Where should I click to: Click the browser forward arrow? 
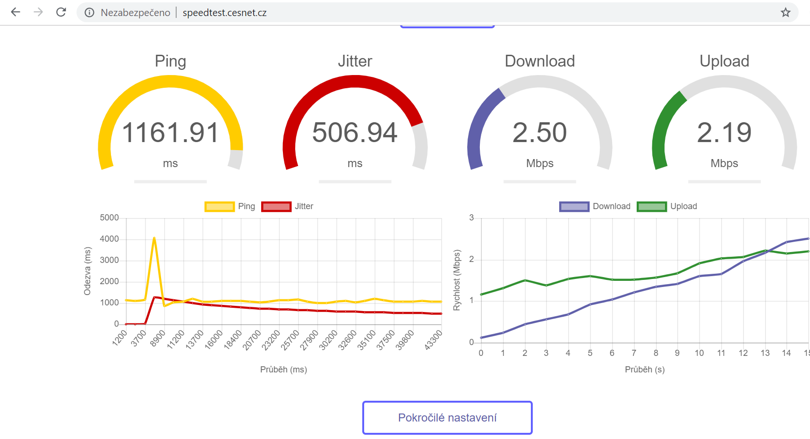tap(38, 12)
